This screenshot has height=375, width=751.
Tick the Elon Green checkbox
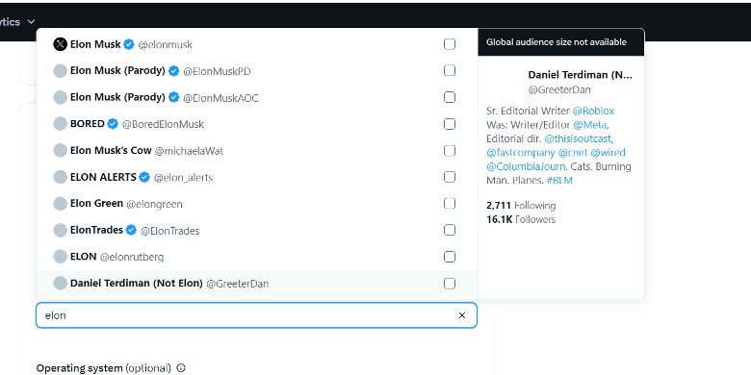[450, 204]
